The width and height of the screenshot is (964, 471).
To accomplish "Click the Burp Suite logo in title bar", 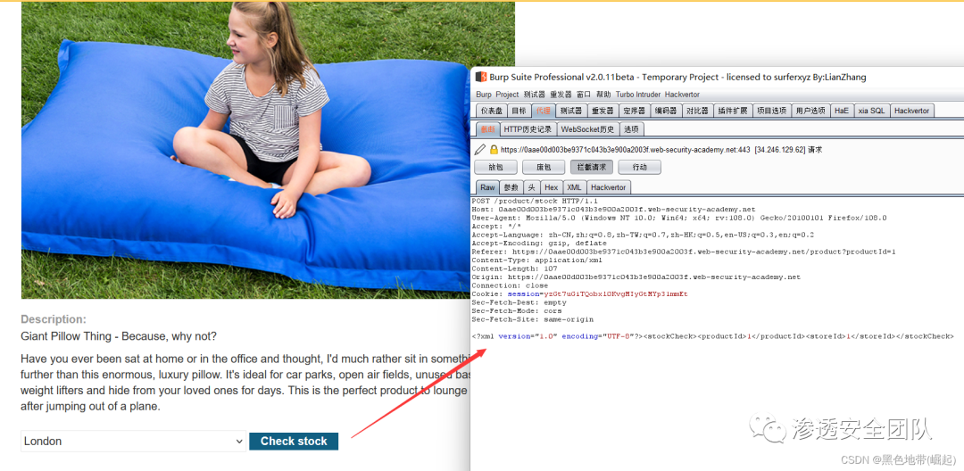I will click(481, 77).
